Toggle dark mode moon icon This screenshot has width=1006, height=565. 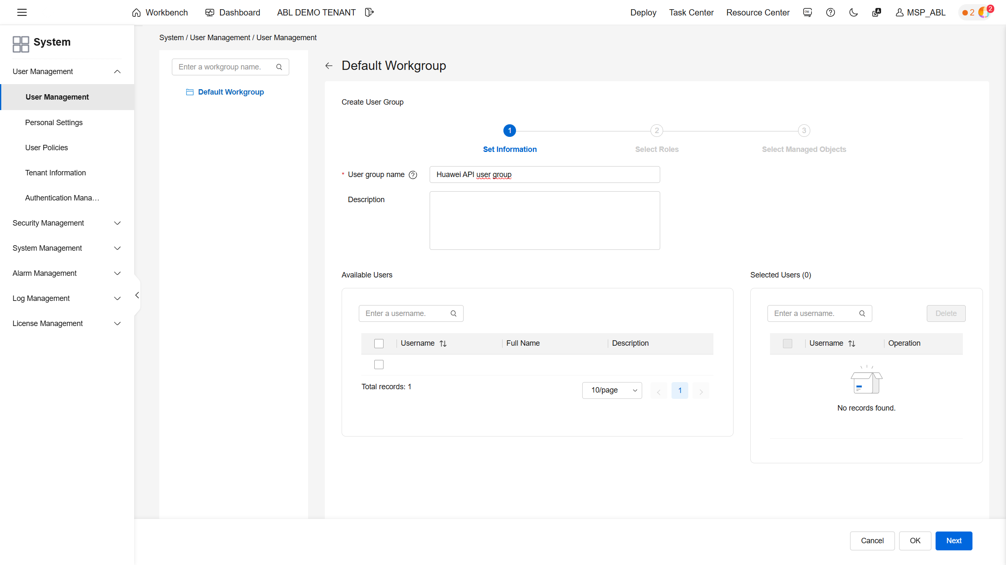853,13
